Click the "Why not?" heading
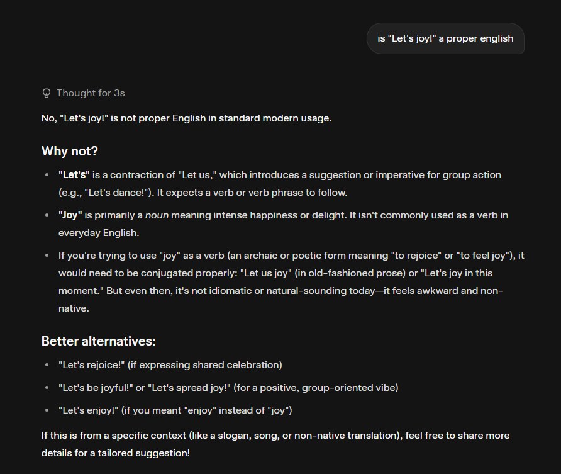Viewport: 561px width, 474px height. (x=70, y=151)
